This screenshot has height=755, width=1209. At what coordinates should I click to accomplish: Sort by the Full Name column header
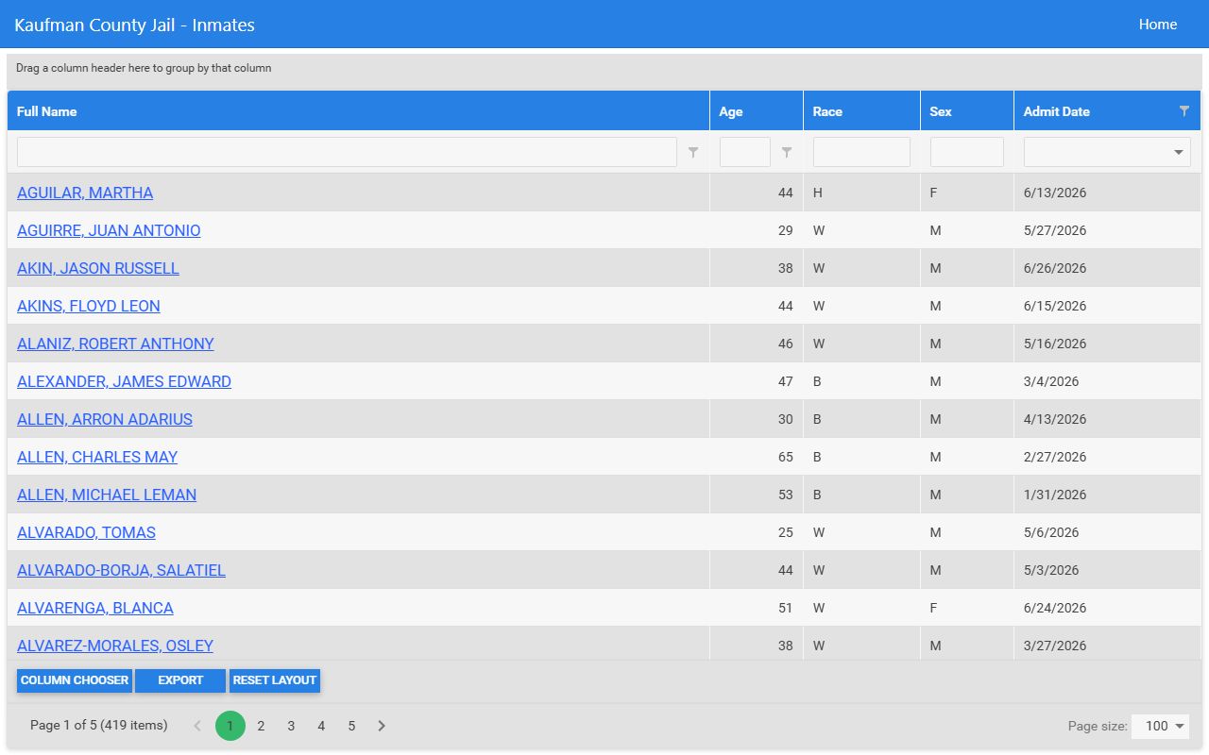coord(358,110)
